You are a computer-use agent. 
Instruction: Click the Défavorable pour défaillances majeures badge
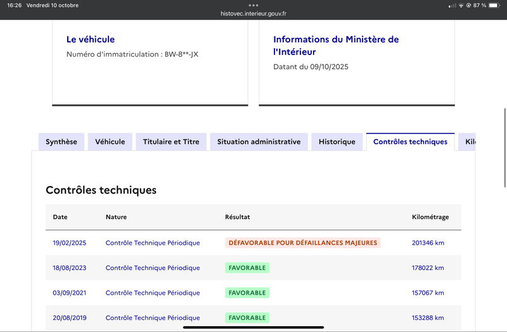coord(302,243)
